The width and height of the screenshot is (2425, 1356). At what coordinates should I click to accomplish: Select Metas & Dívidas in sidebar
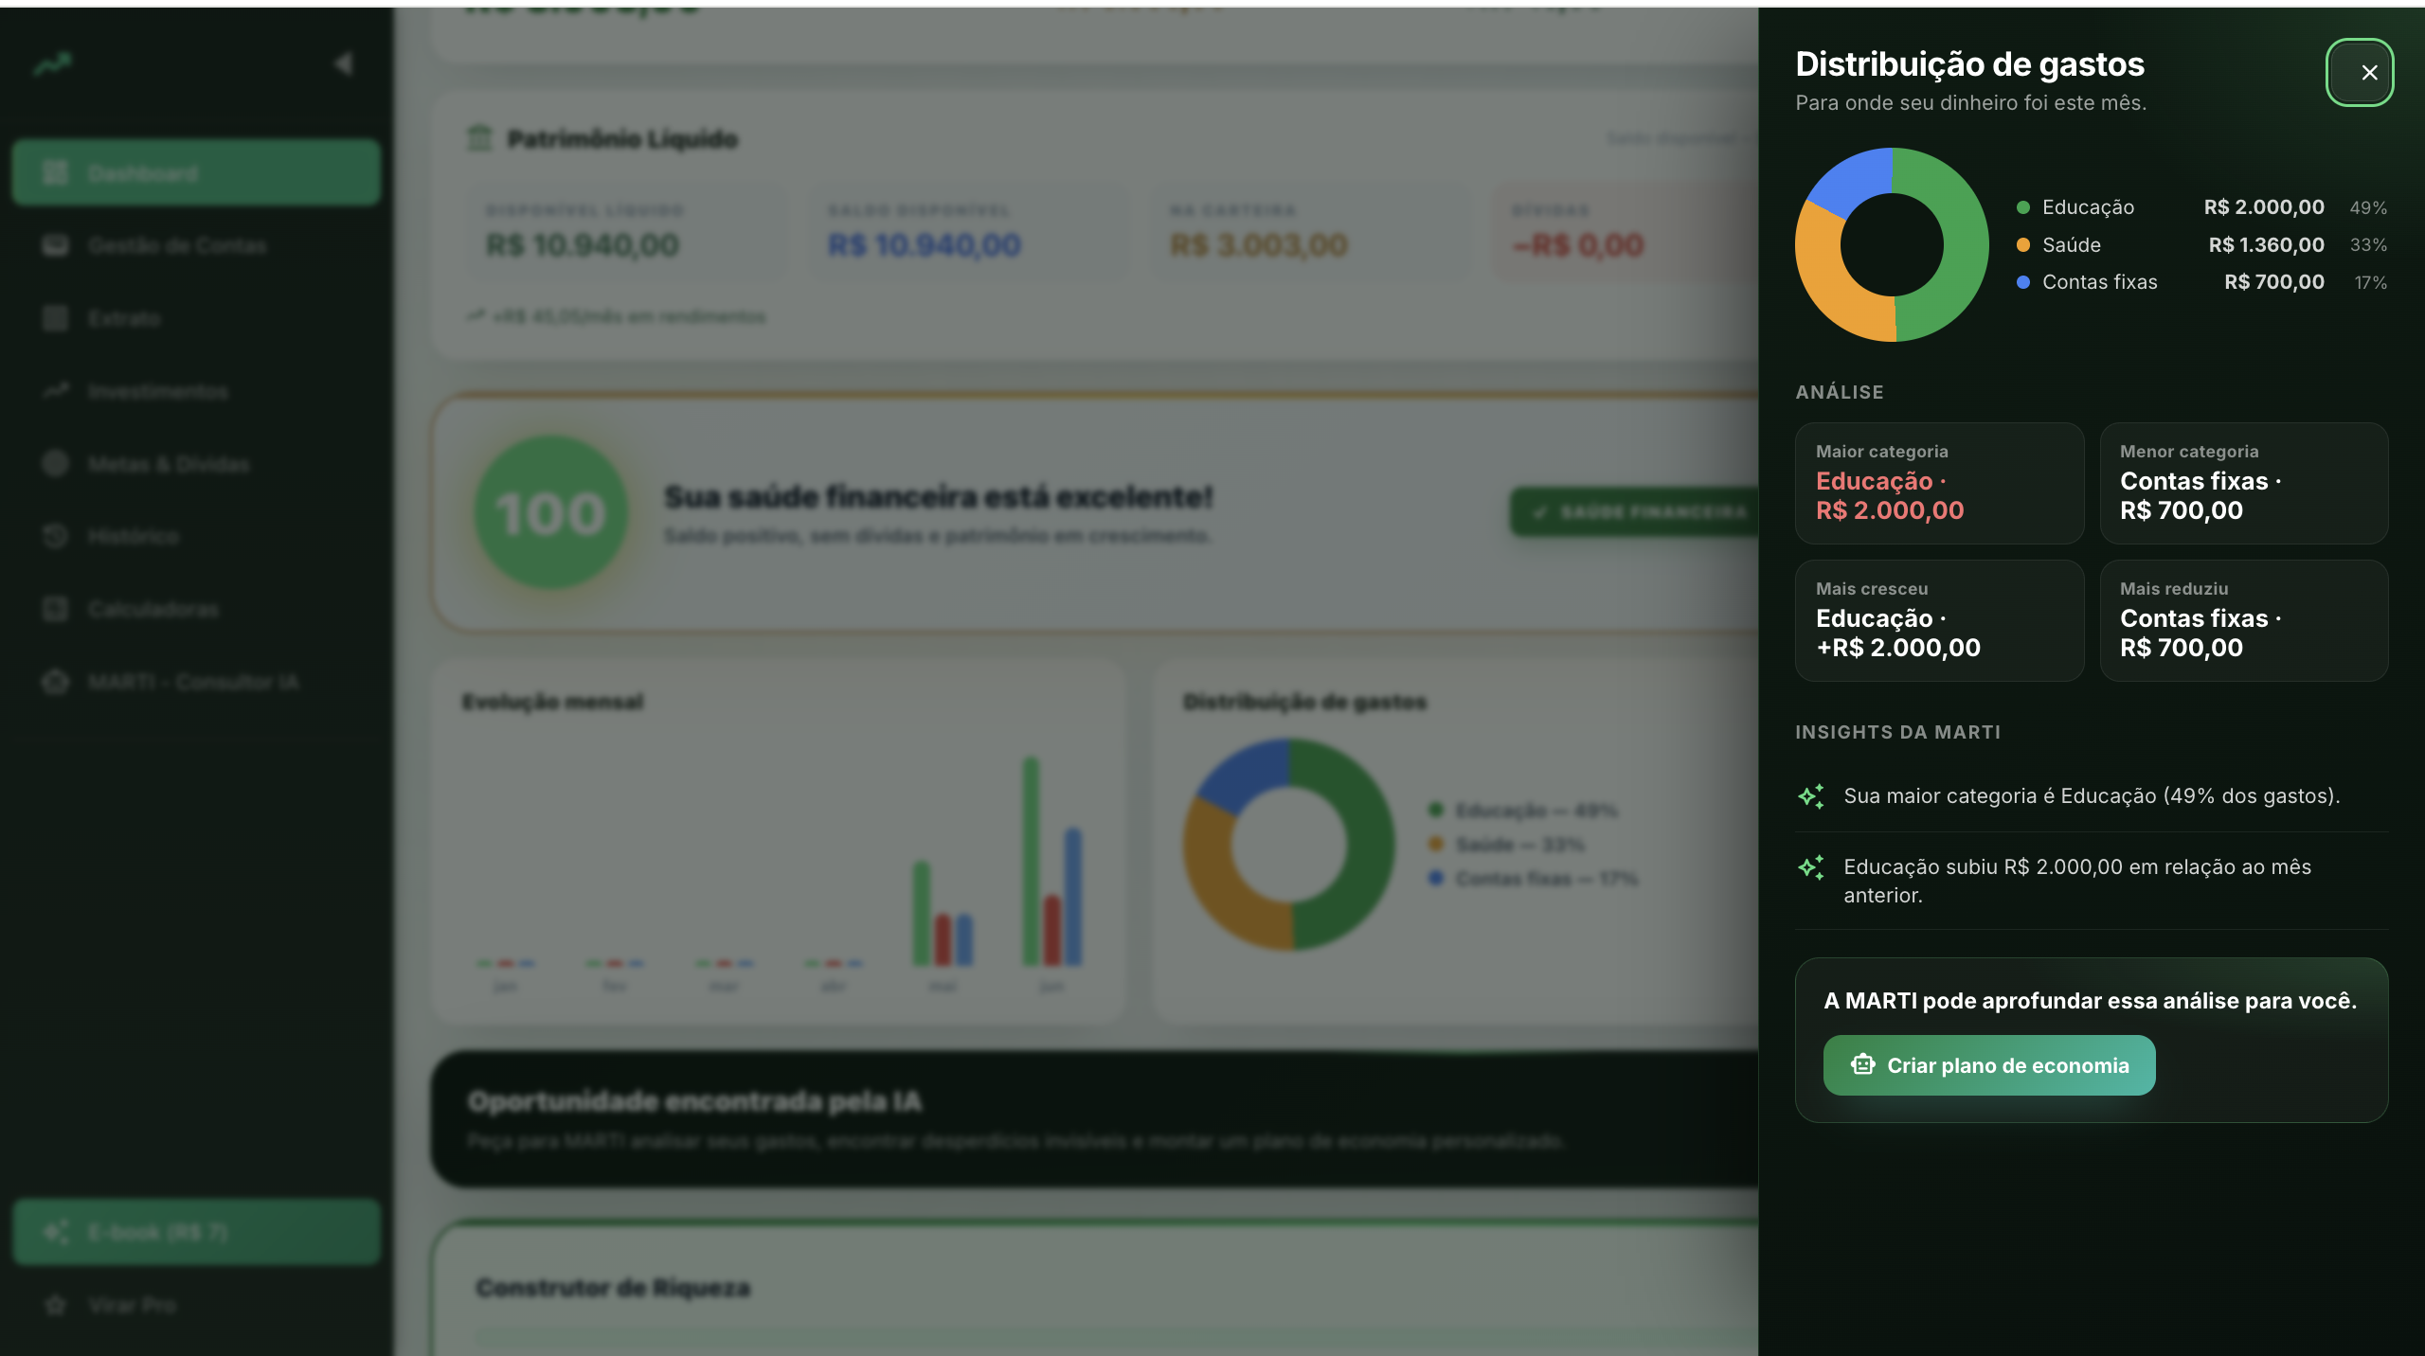[196, 464]
